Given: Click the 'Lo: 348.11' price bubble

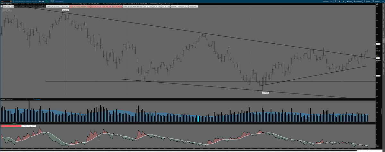Looking at the screenshot, I should point(265,93).
